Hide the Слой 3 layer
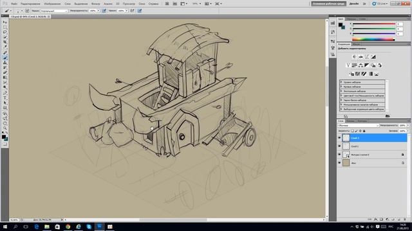The width and height of the screenshot is (412, 231). tap(339, 138)
